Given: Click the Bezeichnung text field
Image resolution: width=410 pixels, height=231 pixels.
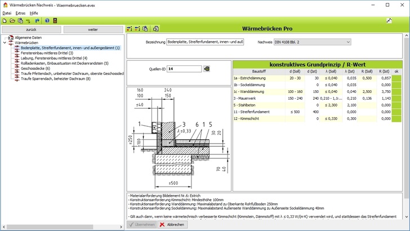Looking at the screenshot, I should tap(206, 42).
